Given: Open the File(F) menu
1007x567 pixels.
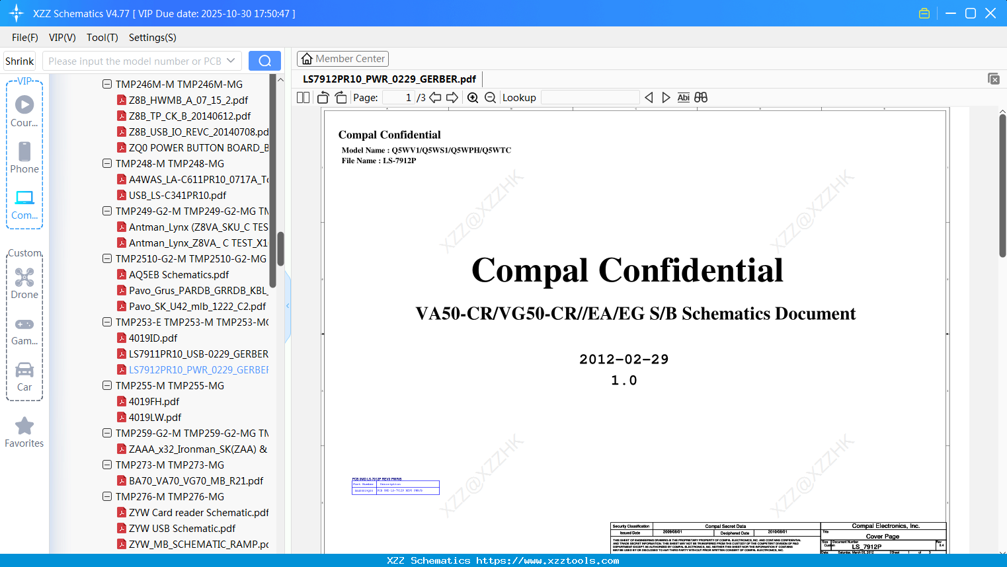Looking at the screenshot, I should [25, 38].
